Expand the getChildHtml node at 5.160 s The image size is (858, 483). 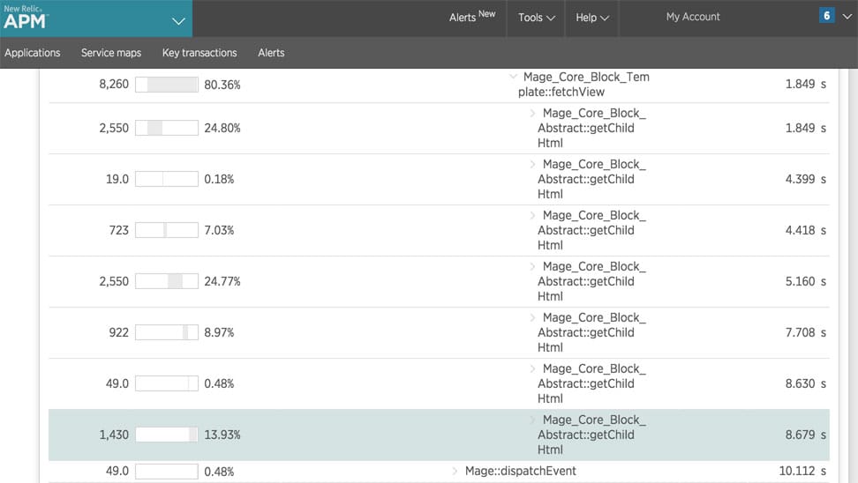point(532,267)
